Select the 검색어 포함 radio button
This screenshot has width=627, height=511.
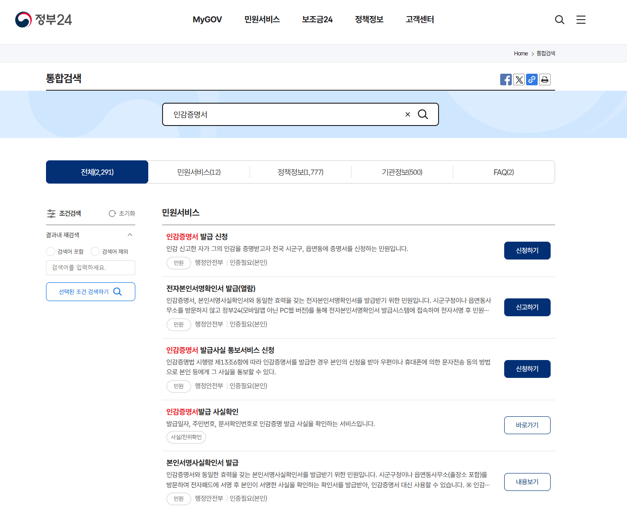click(x=50, y=251)
